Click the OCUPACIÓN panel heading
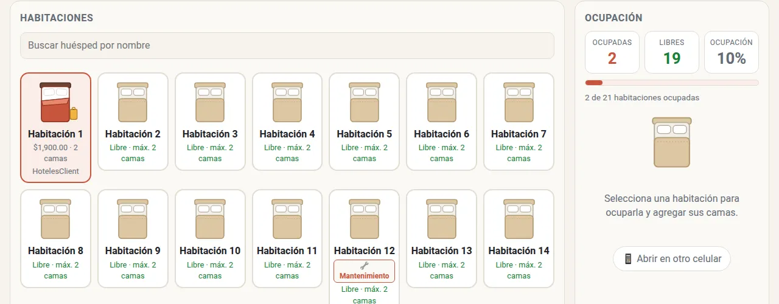Image resolution: width=779 pixels, height=304 pixels. click(613, 18)
